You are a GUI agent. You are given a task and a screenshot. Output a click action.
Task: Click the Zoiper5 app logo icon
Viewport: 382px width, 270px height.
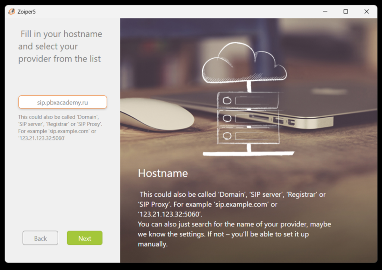(12, 12)
